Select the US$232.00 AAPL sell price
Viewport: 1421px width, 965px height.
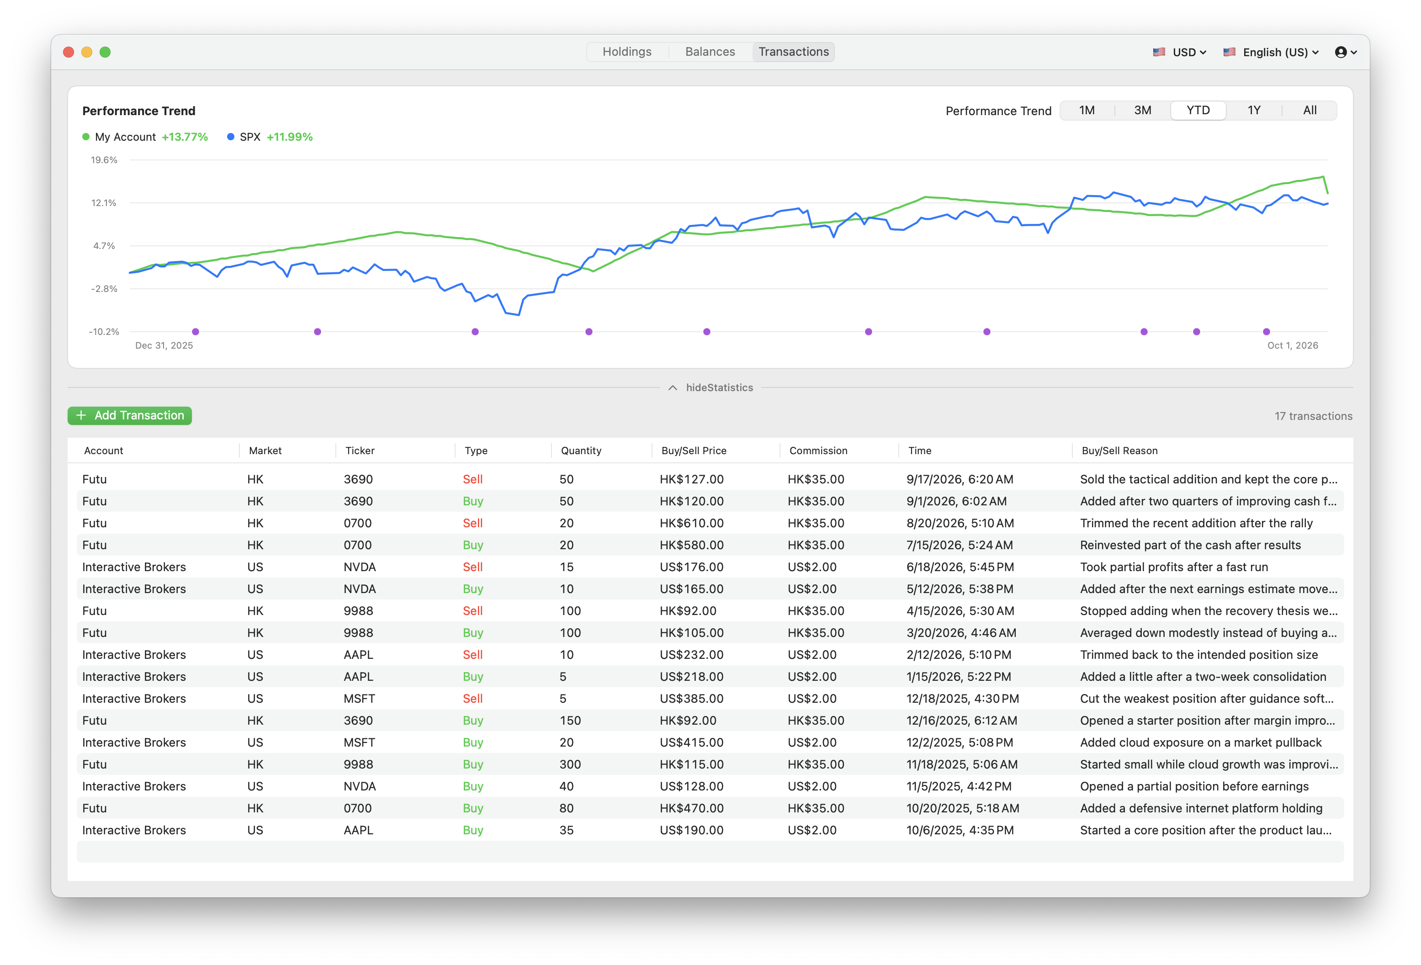click(x=692, y=655)
